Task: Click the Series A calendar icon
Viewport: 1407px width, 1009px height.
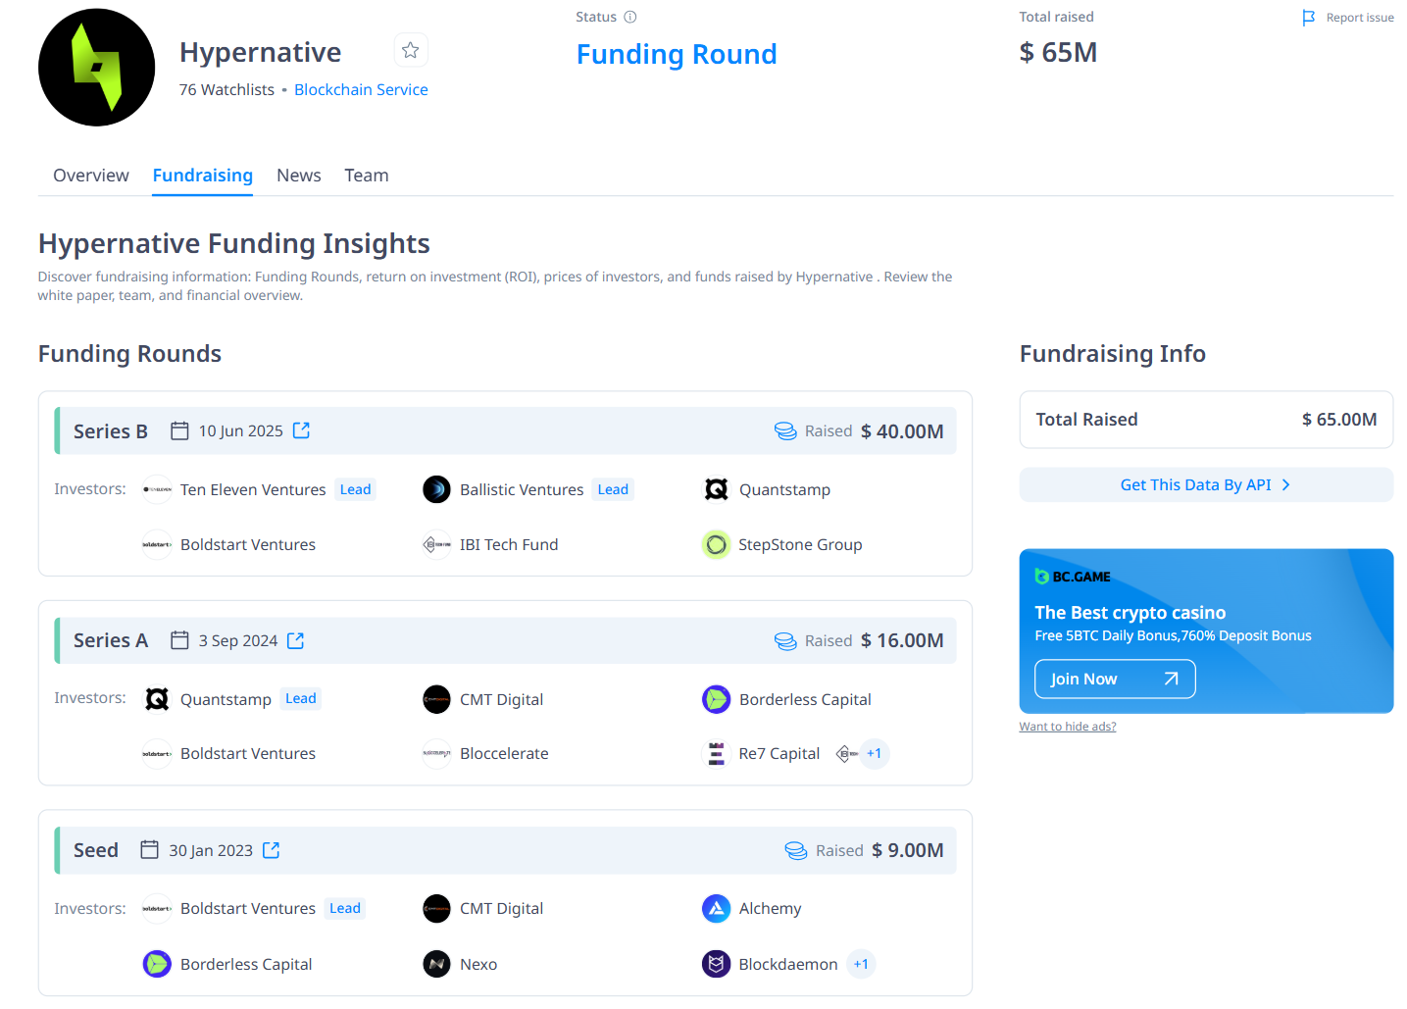Action: pos(179,640)
